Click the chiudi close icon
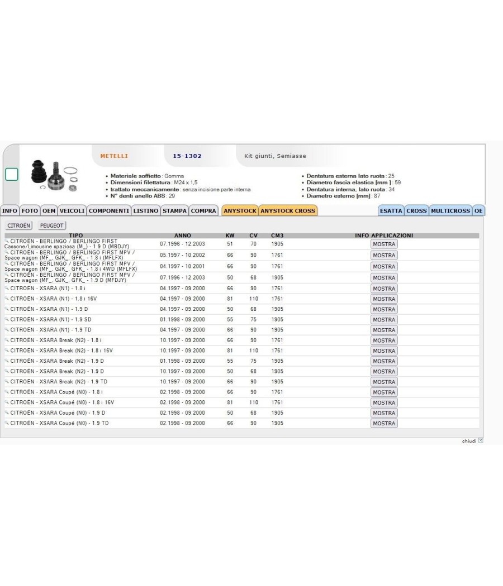 click(x=481, y=441)
